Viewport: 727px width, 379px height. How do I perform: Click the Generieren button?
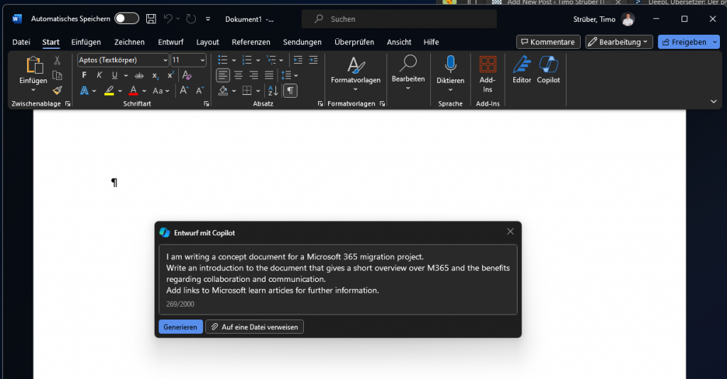180,327
